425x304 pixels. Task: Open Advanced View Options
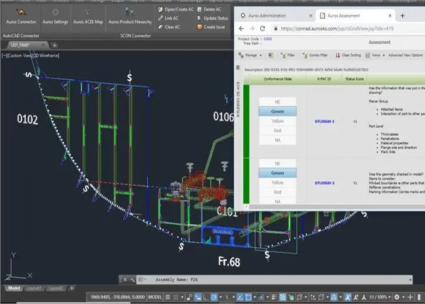tap(405, 56)
